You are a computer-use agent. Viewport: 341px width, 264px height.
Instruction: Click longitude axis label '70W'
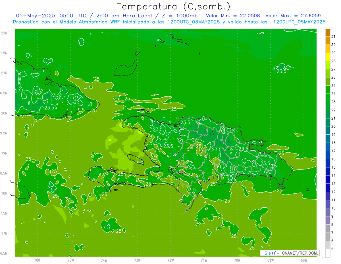(x=237, y=260)
